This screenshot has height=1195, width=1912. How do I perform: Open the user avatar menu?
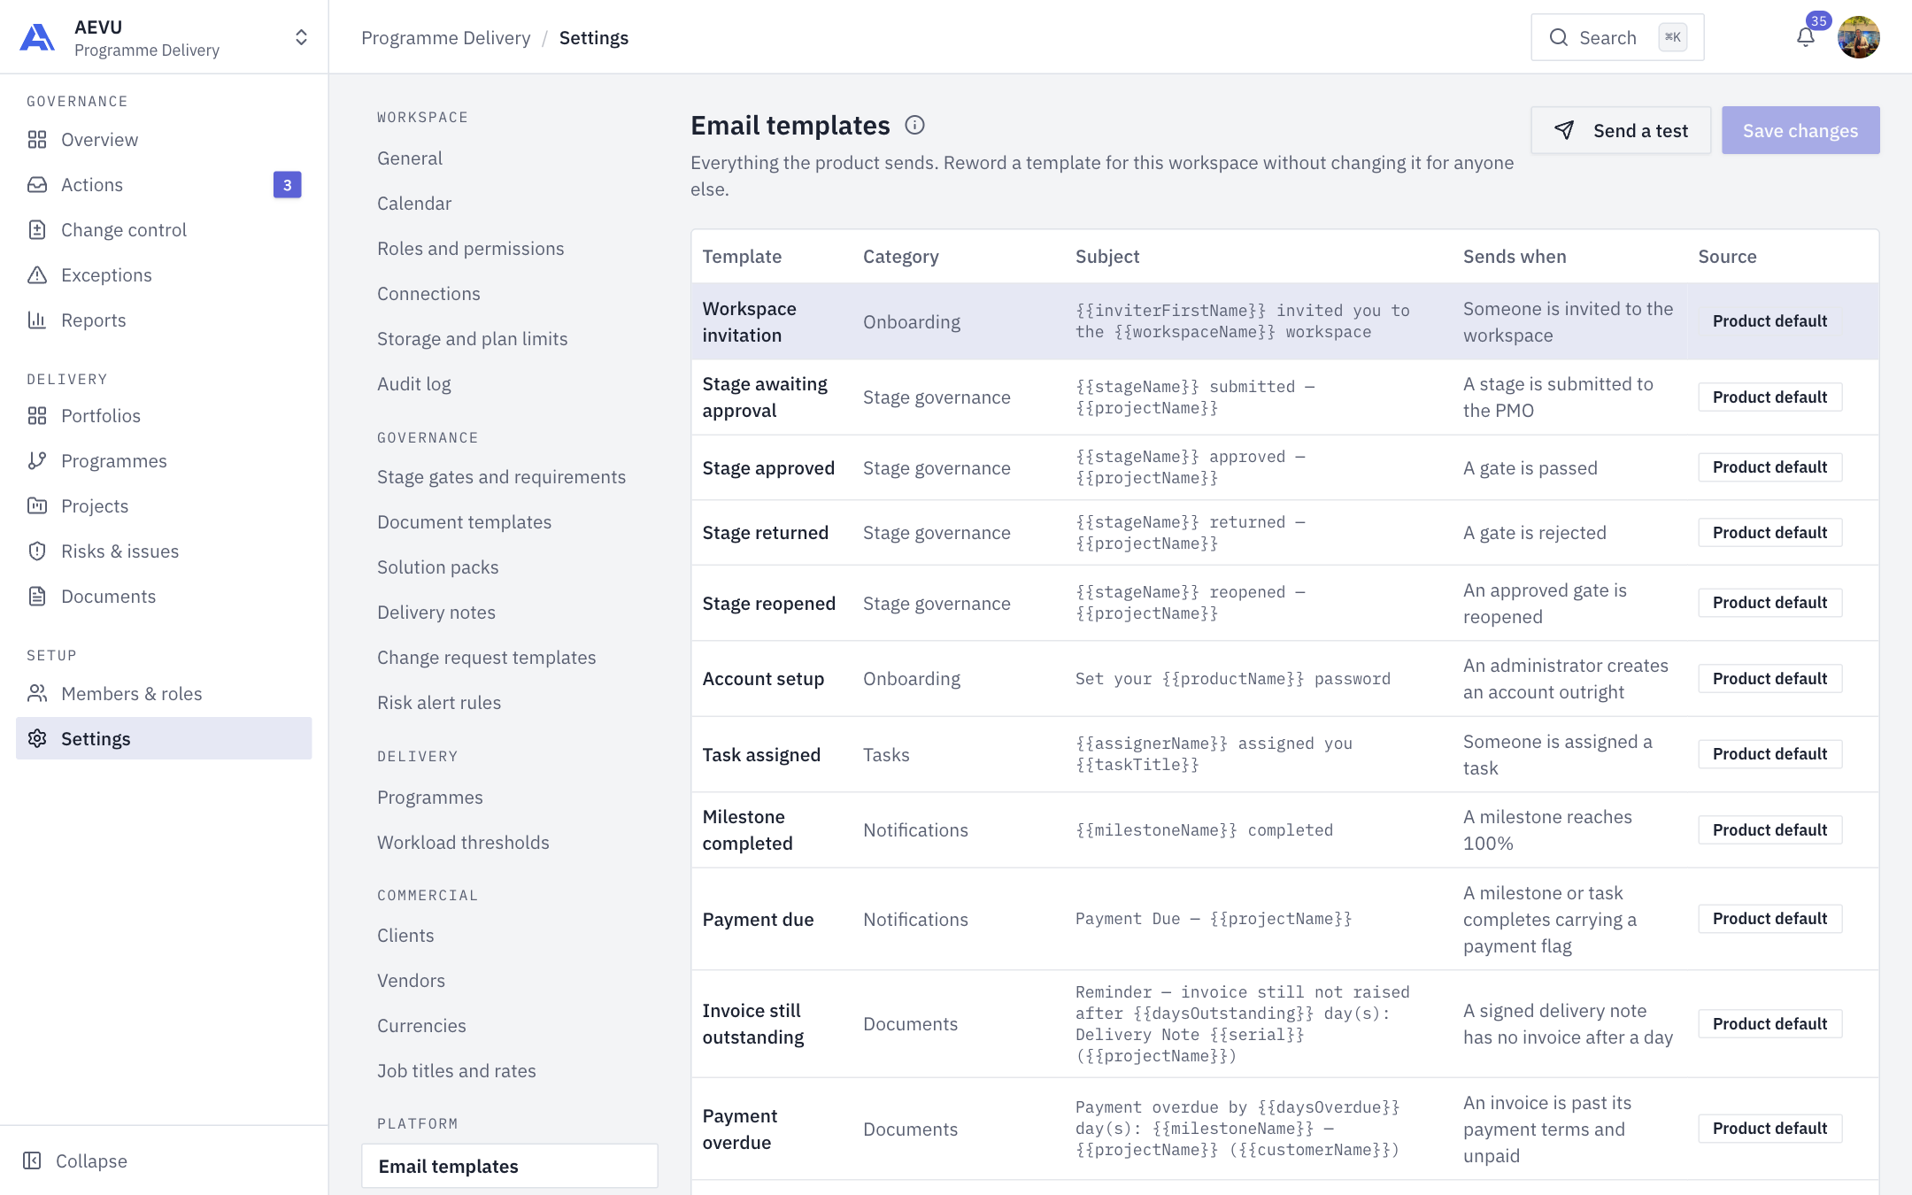1858,37
